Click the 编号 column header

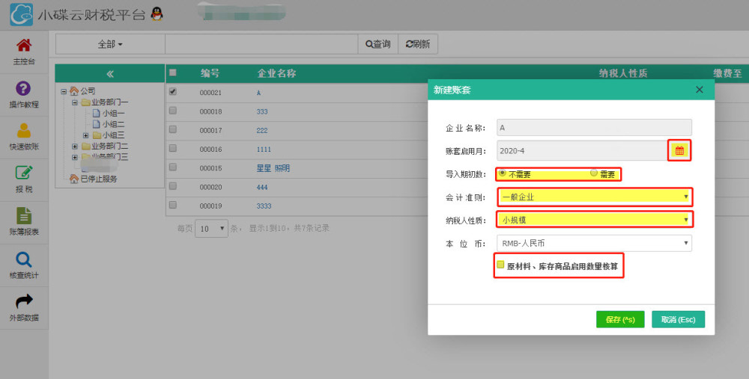pyautogui.click(x=210, y=73)
